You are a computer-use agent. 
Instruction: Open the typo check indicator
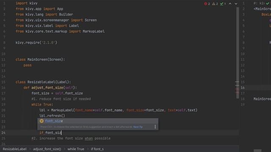[223, 4]
